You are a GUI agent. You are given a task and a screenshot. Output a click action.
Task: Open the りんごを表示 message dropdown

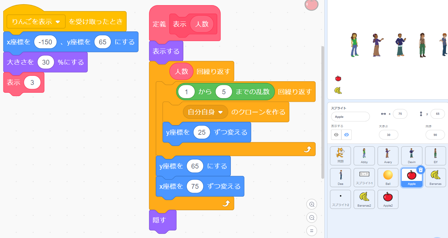pos(35,21)
